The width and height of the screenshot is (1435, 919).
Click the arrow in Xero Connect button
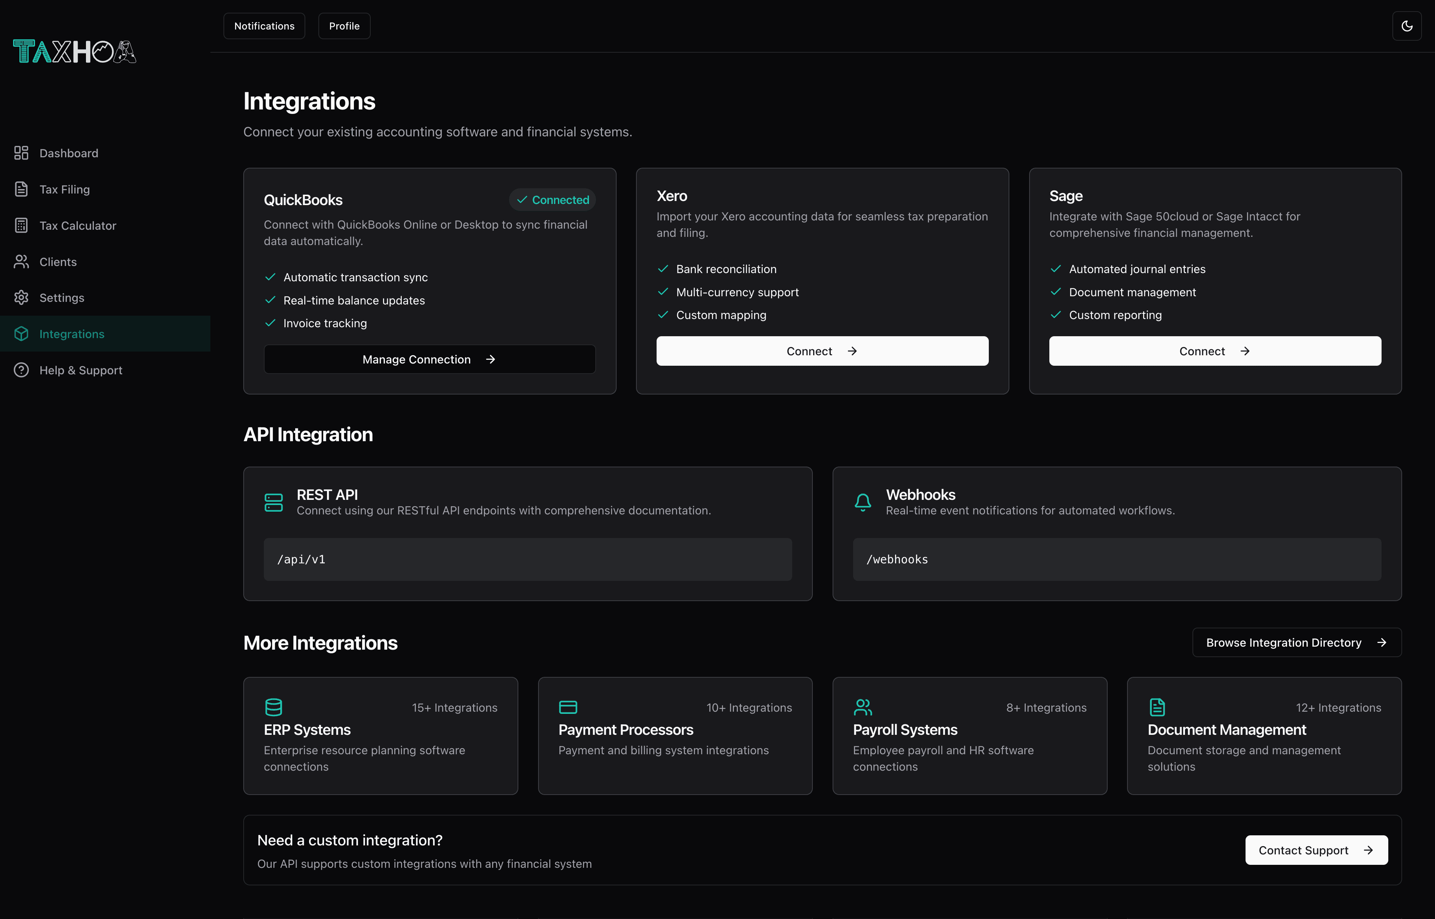(852, 351)
